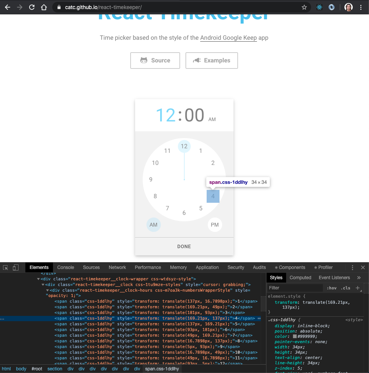Collapse the react-timekeeper__clock-wrapper div

[x=38, y=279]
